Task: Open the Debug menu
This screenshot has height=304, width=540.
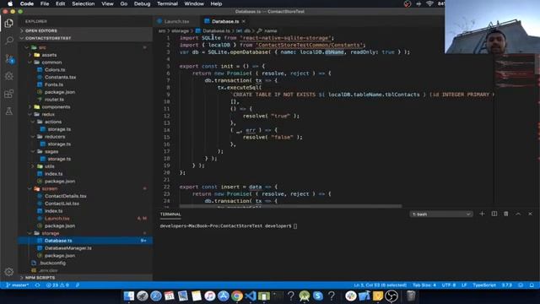Action: 142,3
